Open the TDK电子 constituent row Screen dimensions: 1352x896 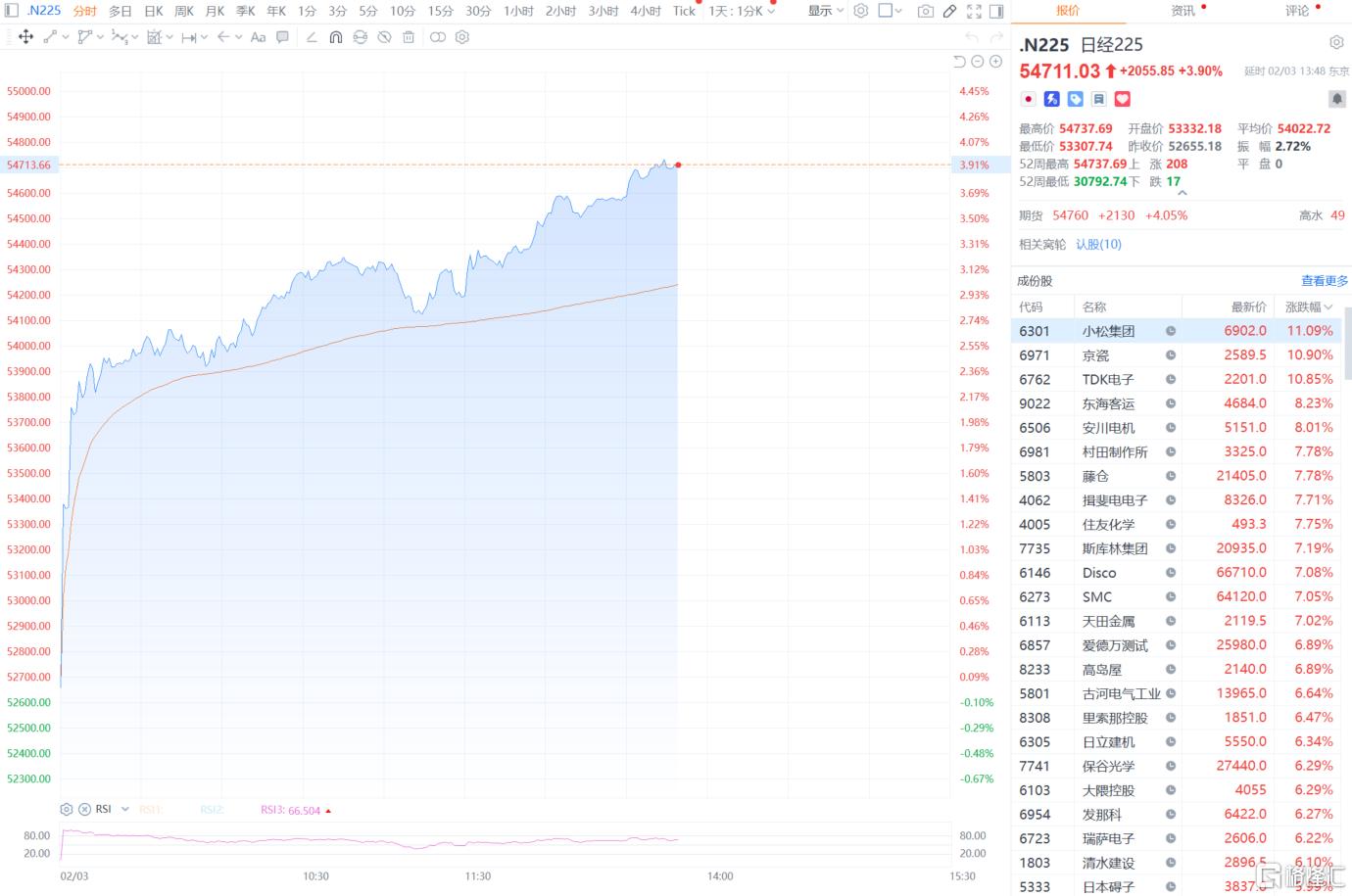click(1177, 379)
